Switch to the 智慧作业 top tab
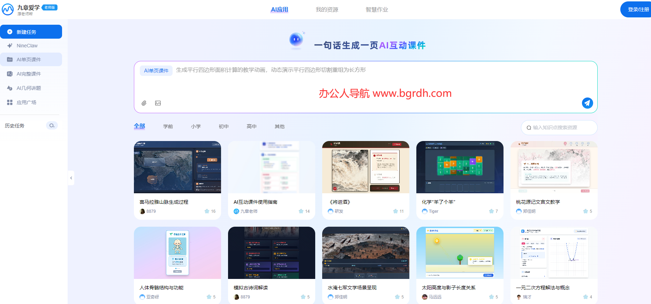This screenshot has width=651, height=304. coord(377,9)
